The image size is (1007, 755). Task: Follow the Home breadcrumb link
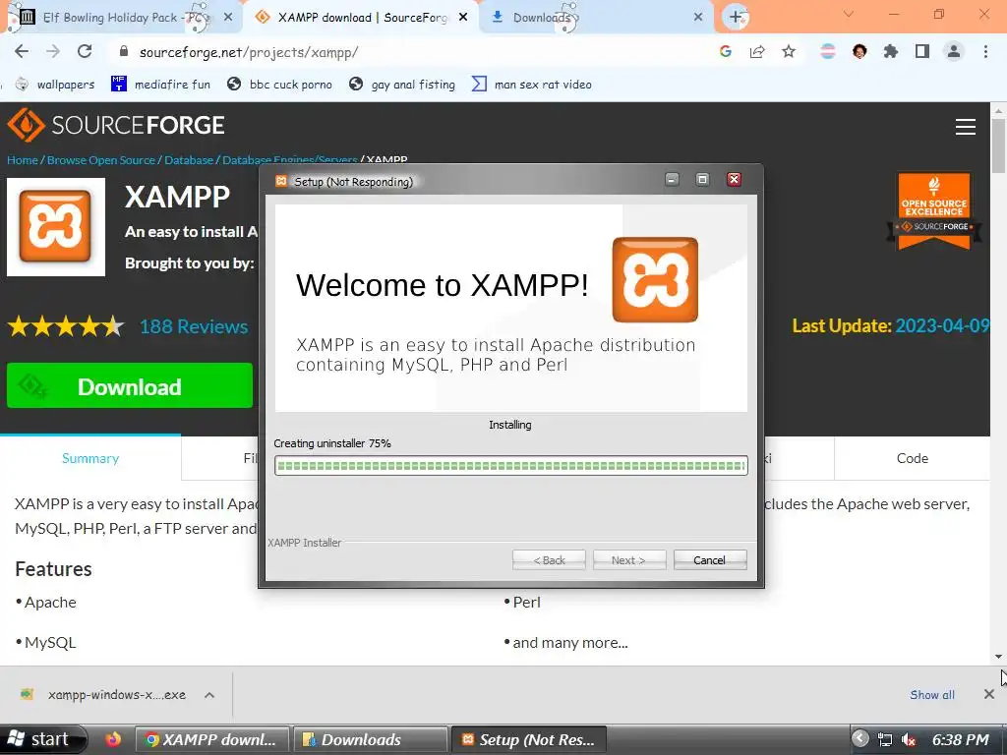(23, 160)
